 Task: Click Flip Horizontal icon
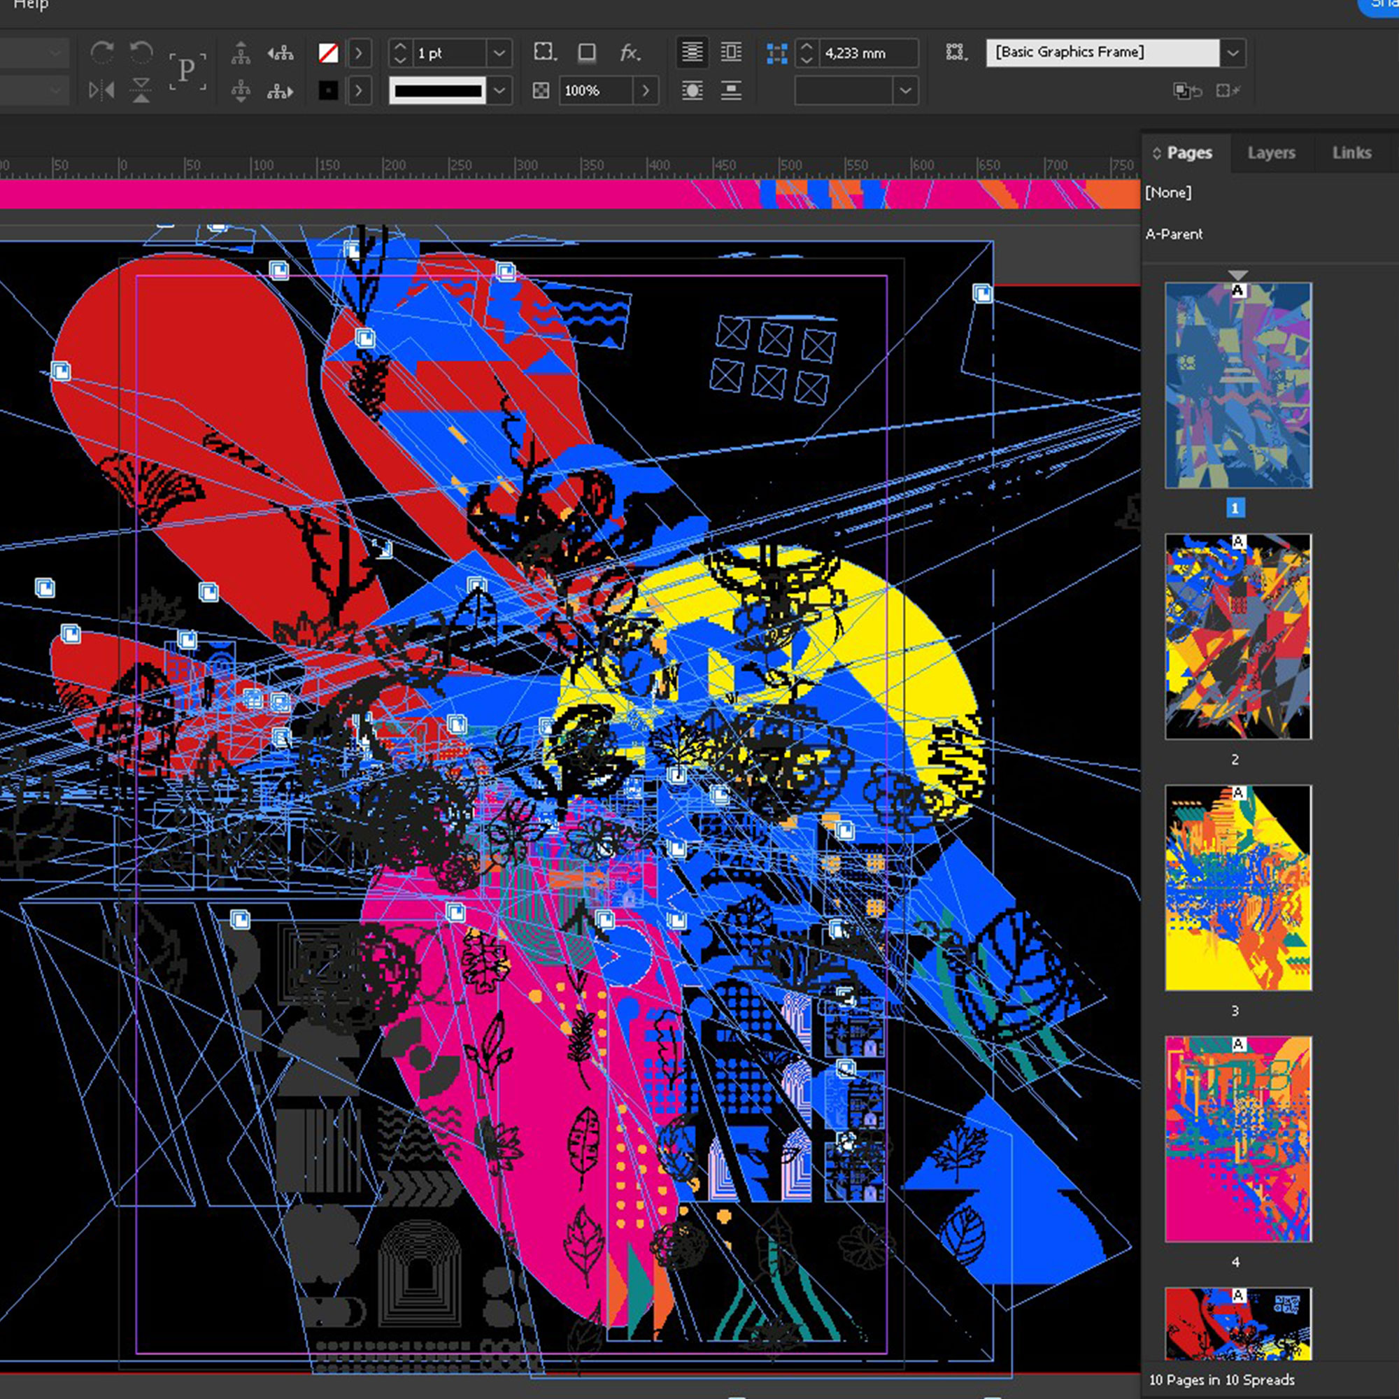(x=101, y=90)
